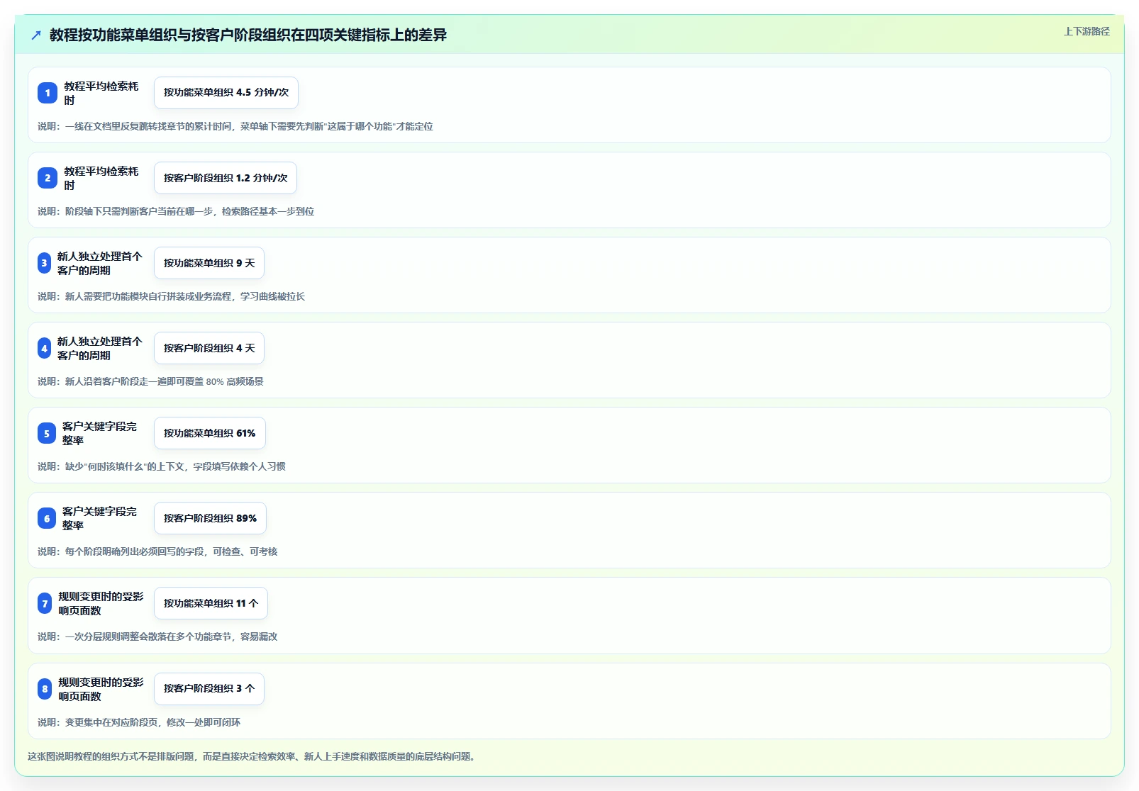The image size is (1139, 791).
Task: Click 新人独立处理首个客户的周期 label in row 4
Action: pyautogui.click(x=100, y=348)
